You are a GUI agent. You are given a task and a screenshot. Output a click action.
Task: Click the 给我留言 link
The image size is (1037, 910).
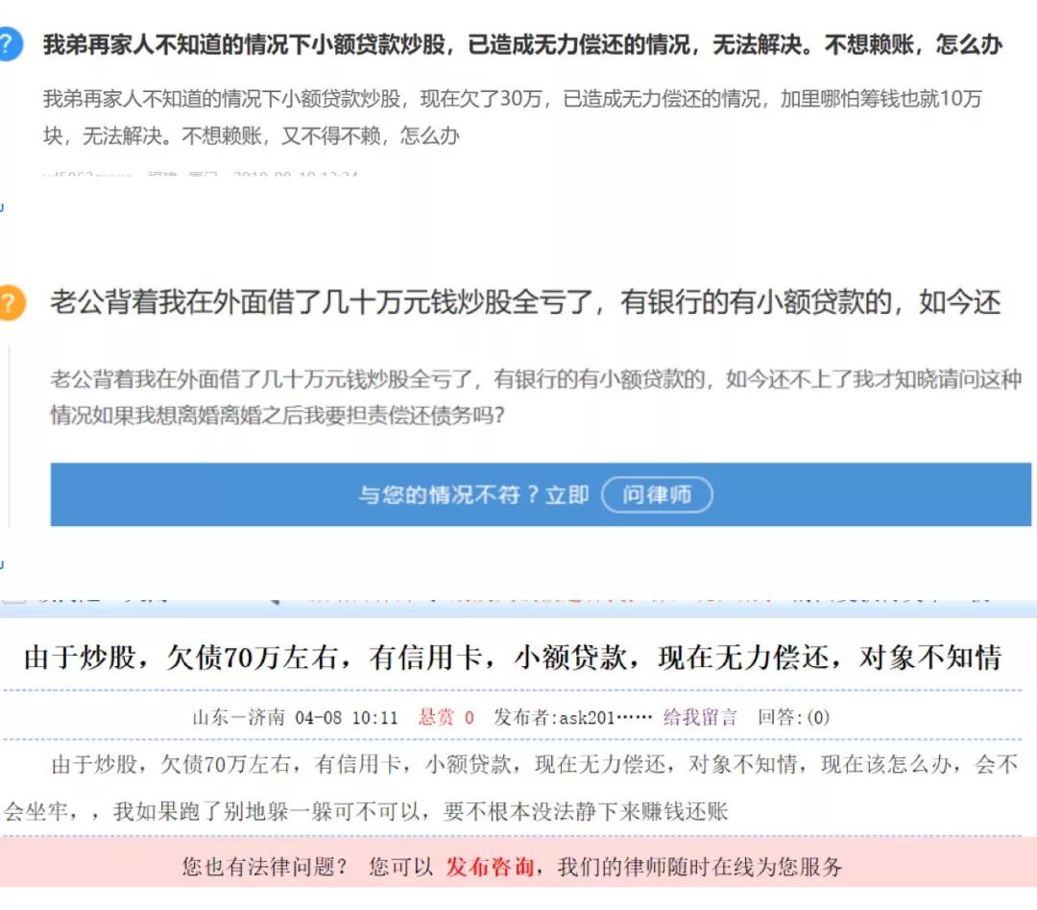coord(700,717)
